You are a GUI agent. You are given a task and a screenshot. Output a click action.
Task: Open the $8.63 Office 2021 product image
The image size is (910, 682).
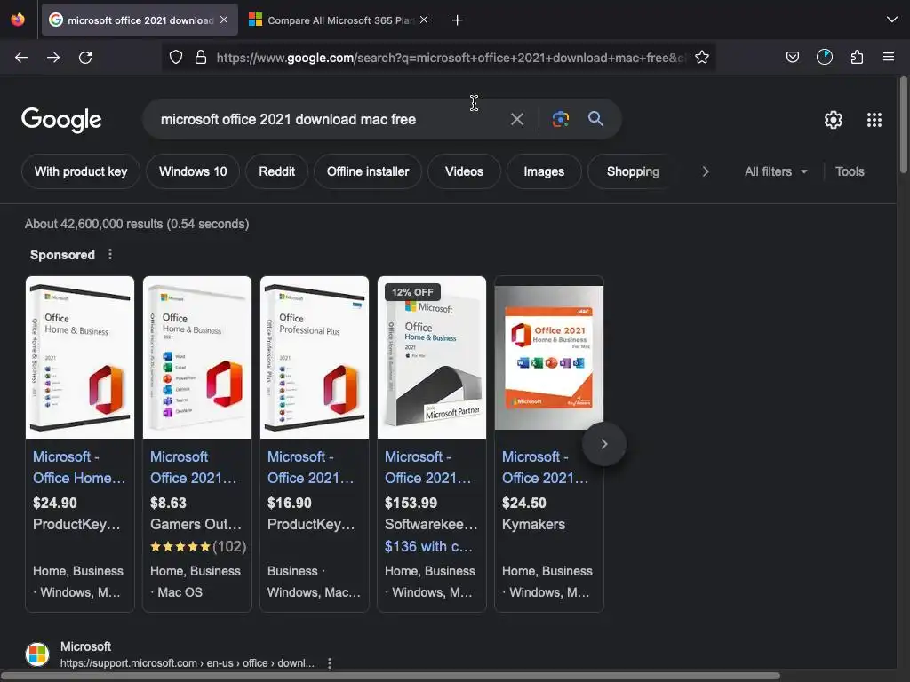[197, 357]
